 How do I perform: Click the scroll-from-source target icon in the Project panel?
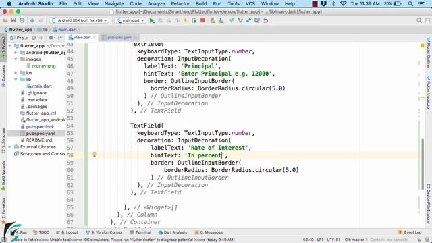[34, 38]
